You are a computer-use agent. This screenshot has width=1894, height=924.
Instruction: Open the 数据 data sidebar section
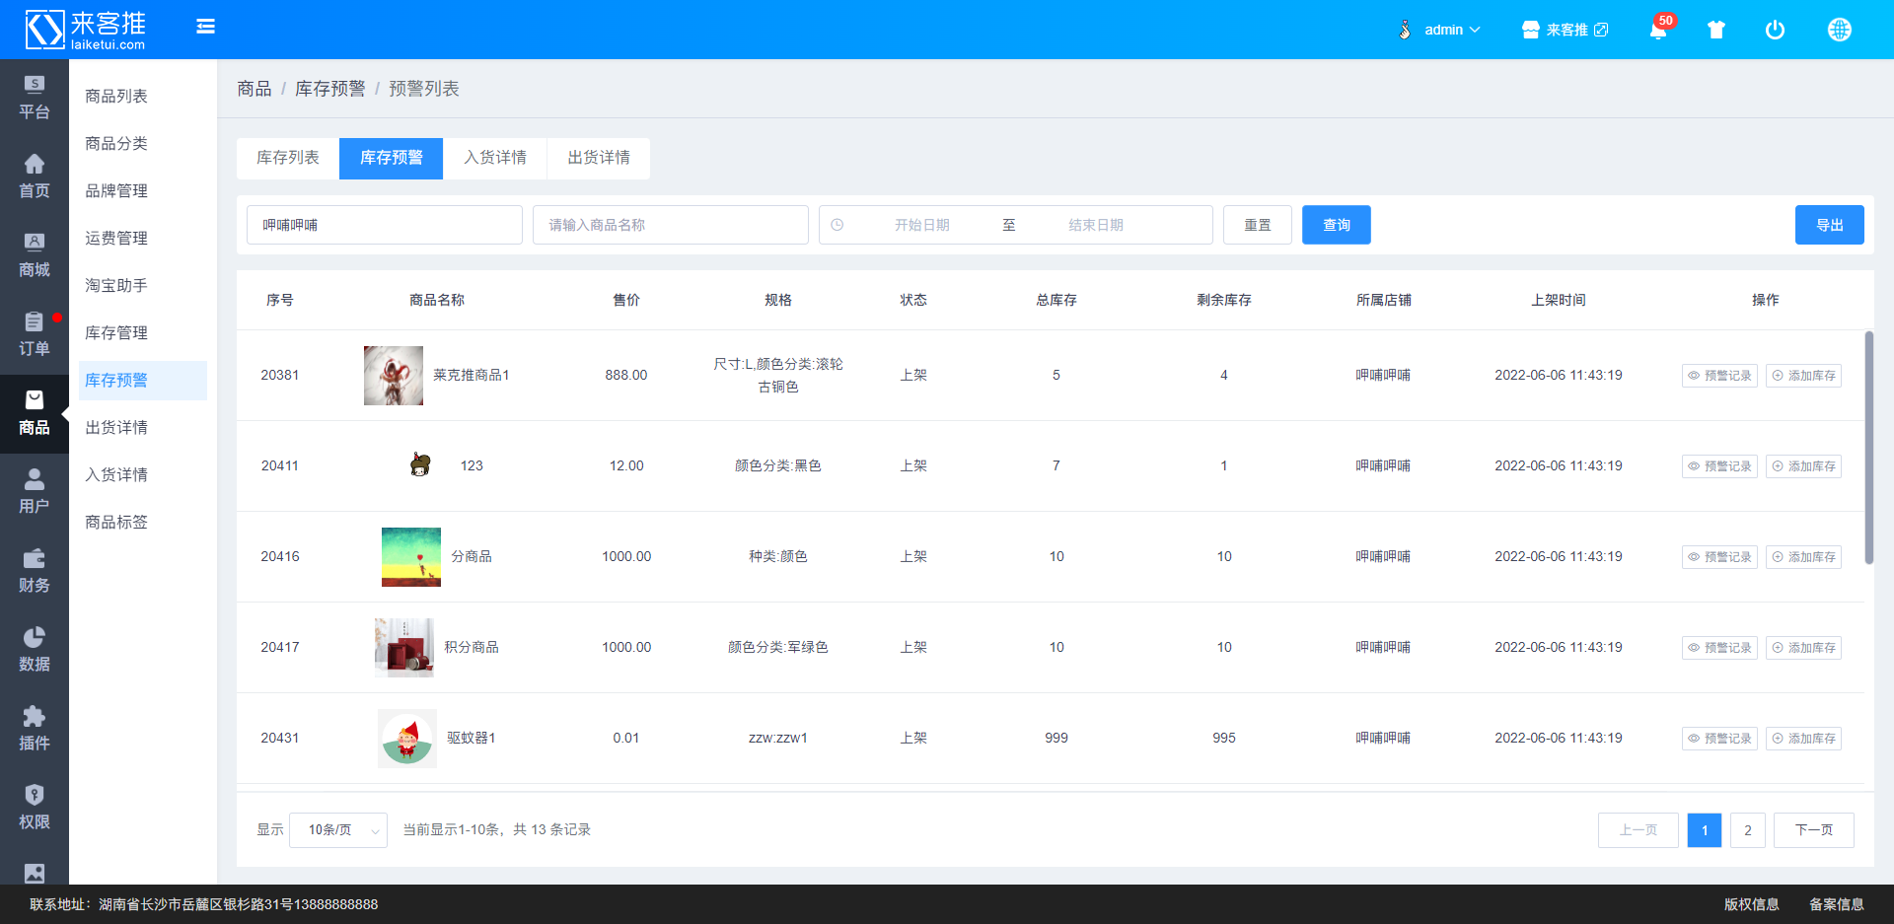pyautogui.click(x=35, y=650)
